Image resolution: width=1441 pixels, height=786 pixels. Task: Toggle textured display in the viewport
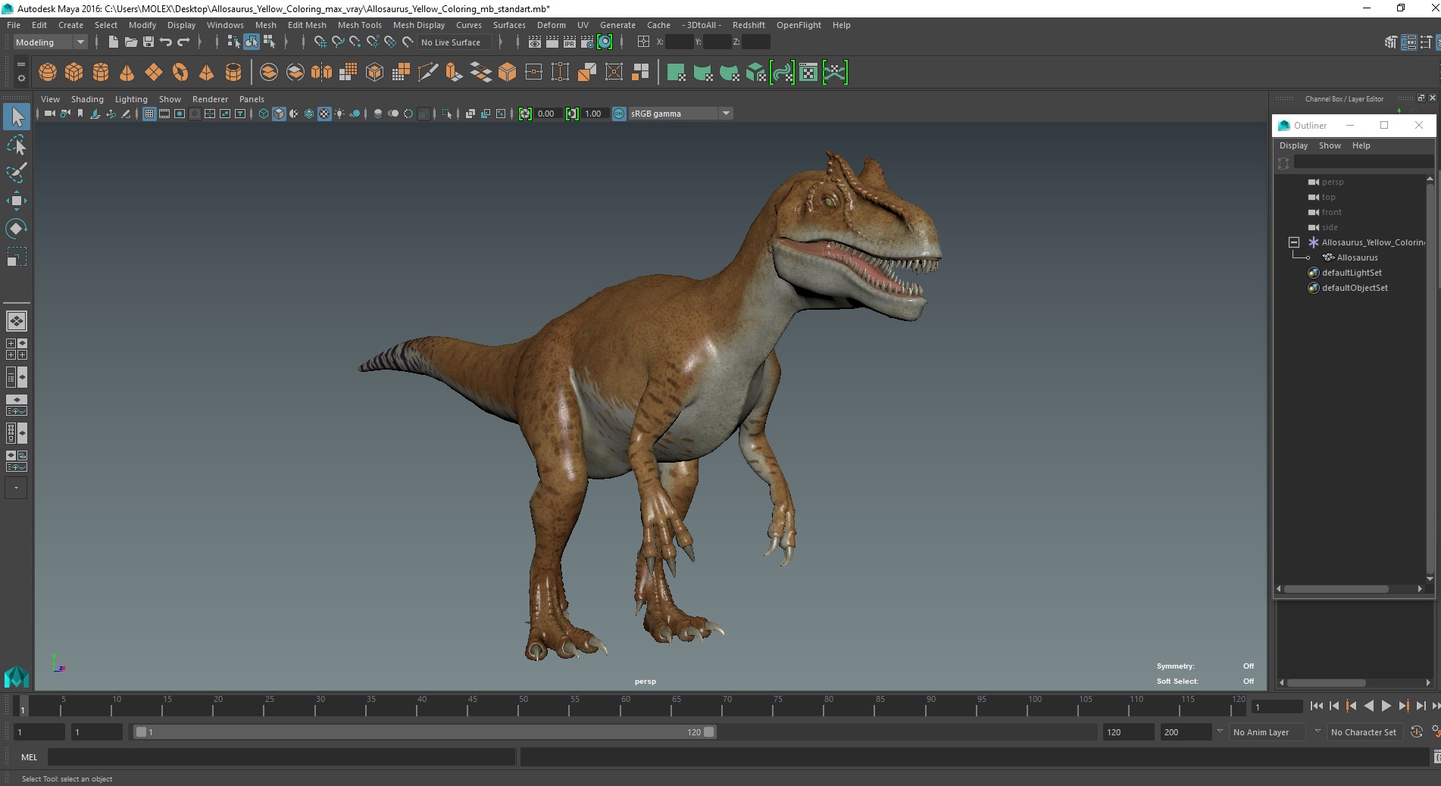pyautogui.click(x=324, y=114)
